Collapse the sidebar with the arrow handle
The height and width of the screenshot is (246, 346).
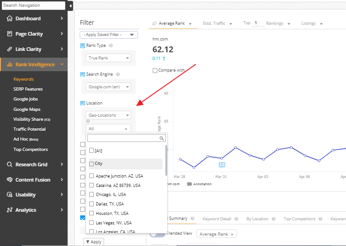tap(70, 6)
